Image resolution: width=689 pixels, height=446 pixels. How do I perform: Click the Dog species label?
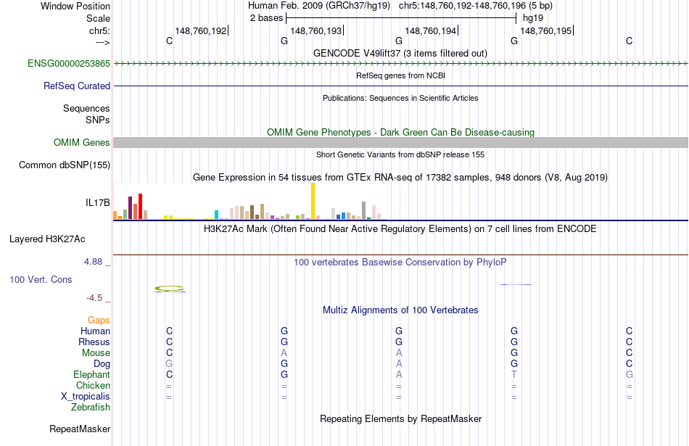[102, 364]
